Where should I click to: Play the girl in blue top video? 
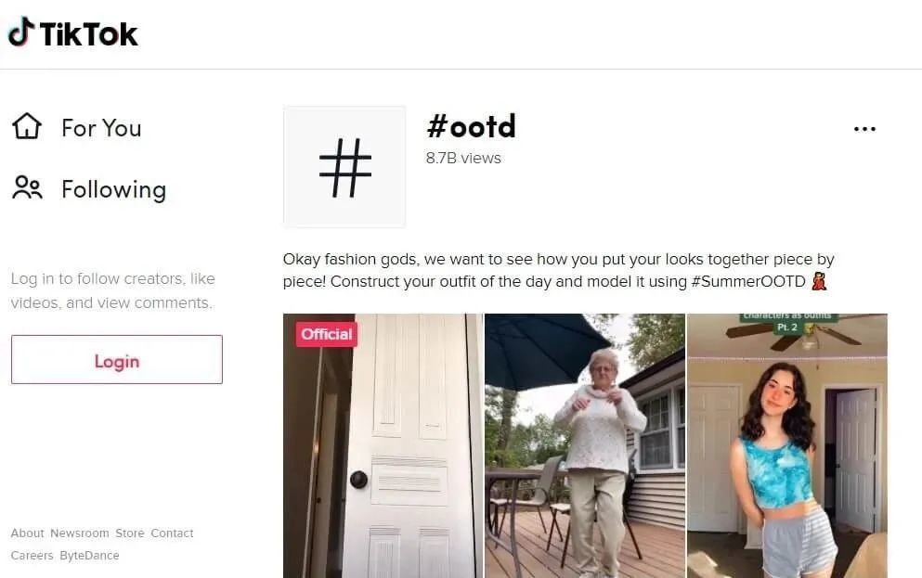pos(787,446)
